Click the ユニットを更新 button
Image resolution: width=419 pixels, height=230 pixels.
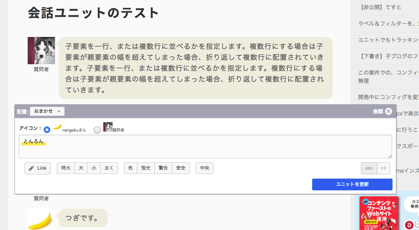point(352,184)
